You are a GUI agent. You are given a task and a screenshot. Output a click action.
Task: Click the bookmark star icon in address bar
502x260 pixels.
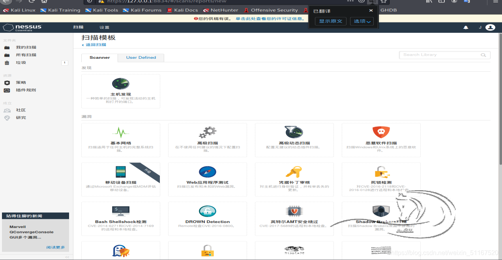383,2
